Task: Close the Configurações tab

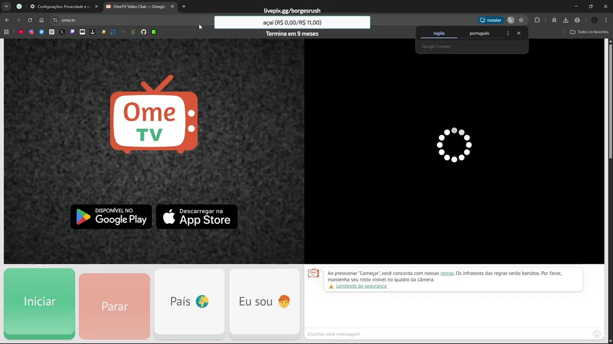Action: point(96,7)
